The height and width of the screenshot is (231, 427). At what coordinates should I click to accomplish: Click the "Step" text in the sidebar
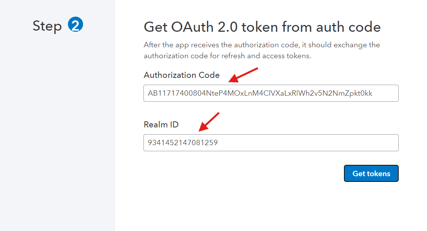click(47, 26)
